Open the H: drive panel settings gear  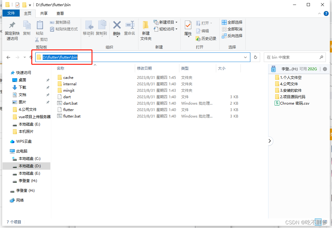point(325,69)
